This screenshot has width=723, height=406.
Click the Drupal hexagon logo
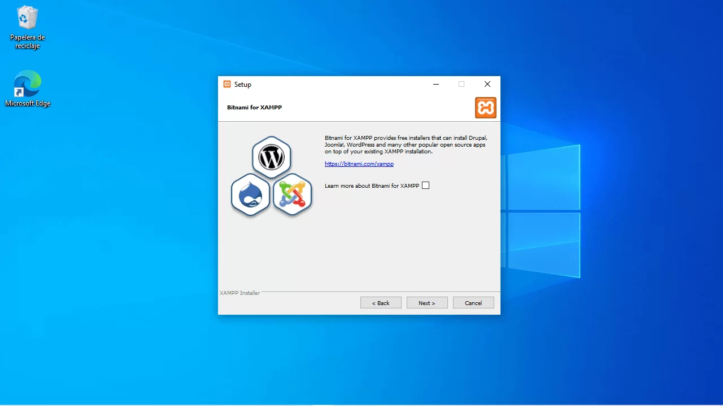(250, 195)
